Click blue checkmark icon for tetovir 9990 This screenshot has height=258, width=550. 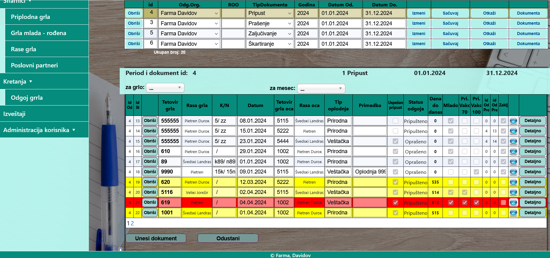[513, 172]
